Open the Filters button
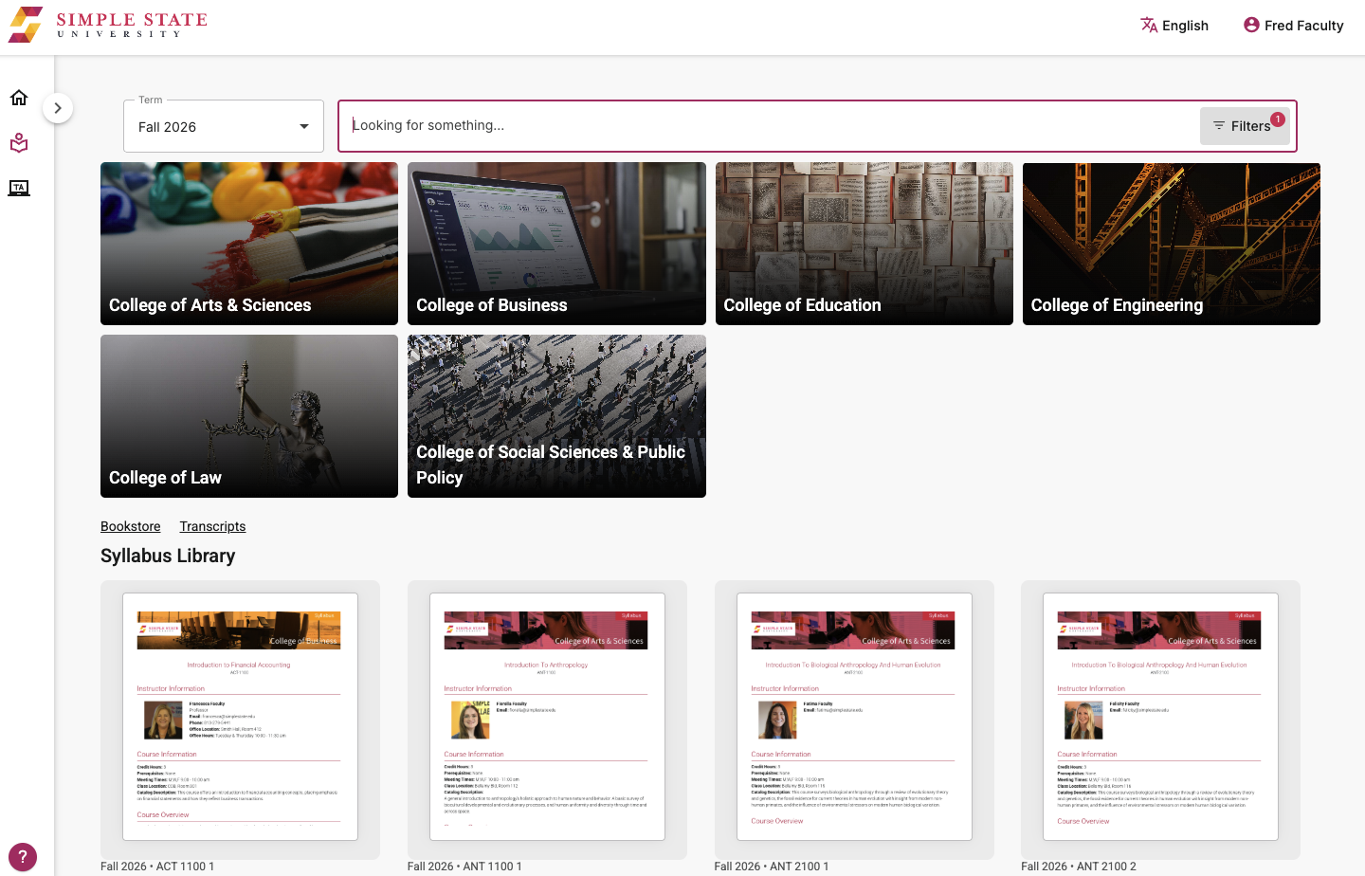 [1244, 126]
